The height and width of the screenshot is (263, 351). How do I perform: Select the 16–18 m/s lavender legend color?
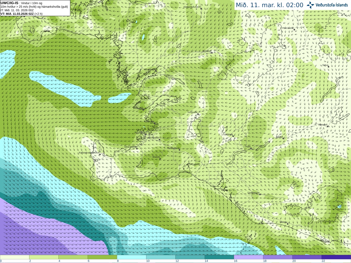tap(248, 257)
